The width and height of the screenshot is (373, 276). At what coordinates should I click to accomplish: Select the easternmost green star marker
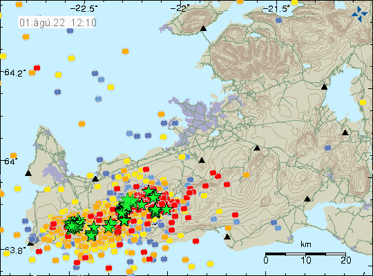click(x=166, y=210)
